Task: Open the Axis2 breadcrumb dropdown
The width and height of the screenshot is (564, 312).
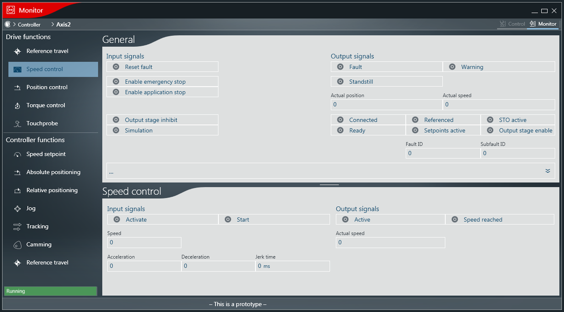Action: 52,24
